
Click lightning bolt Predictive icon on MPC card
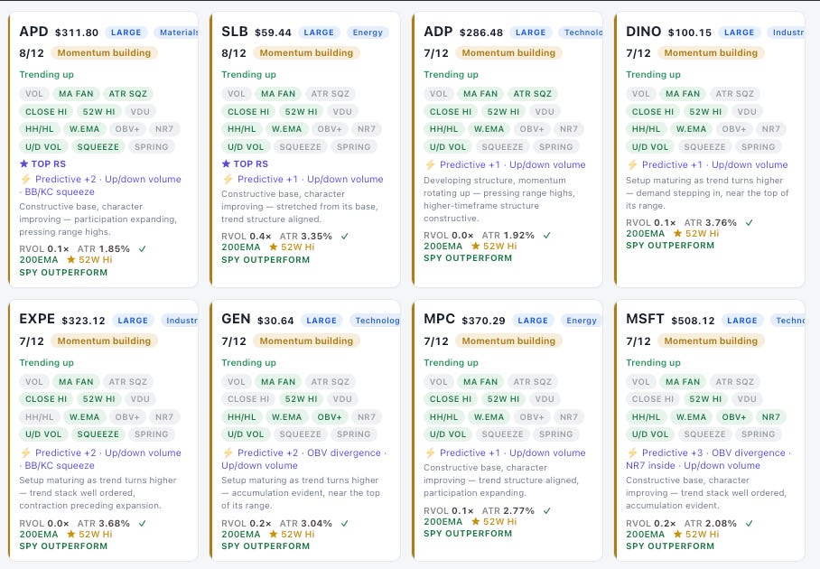[430, 452]
